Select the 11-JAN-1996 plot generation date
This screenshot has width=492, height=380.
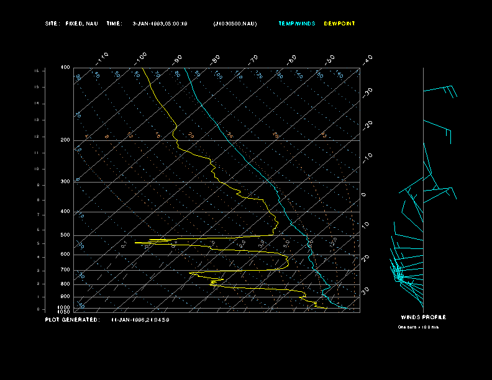point(140,320)
